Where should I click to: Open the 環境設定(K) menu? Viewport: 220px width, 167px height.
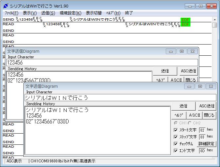point(70,13)
